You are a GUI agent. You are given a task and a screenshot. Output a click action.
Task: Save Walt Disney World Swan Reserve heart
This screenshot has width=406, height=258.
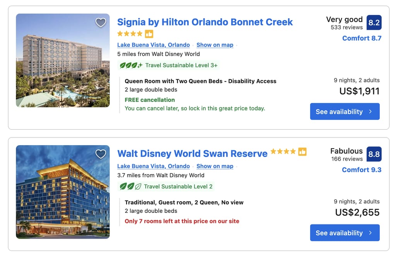[101, 154]
